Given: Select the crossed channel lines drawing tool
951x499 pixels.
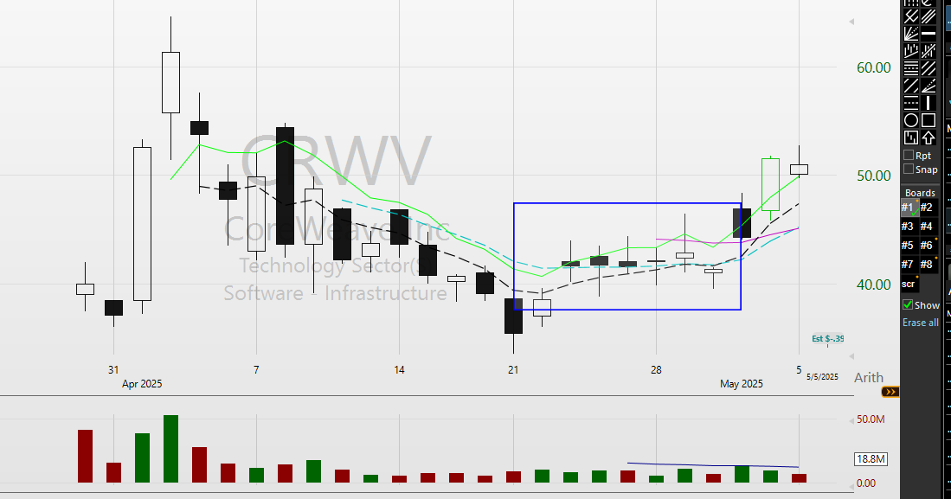Looking at the screenshot, I should point(911,16).
